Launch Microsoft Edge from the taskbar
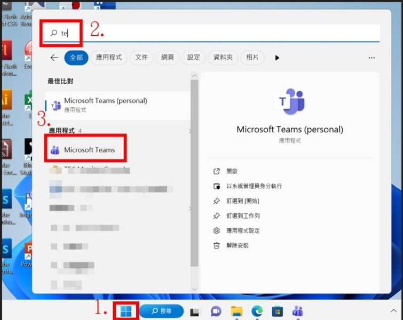This screenshot has height=320, width=403. point(257,311)
